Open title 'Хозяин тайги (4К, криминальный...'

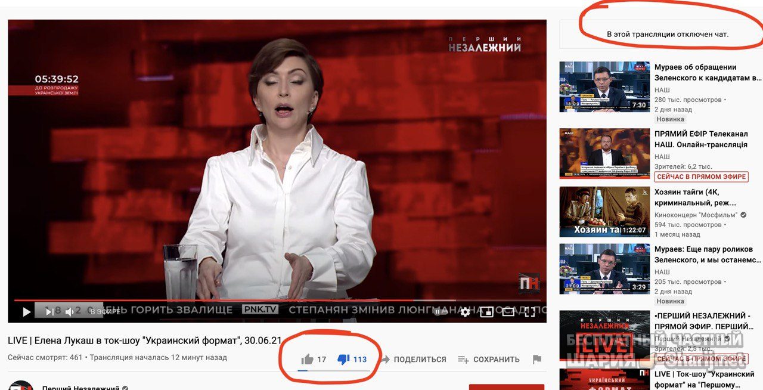pos(696,198)
